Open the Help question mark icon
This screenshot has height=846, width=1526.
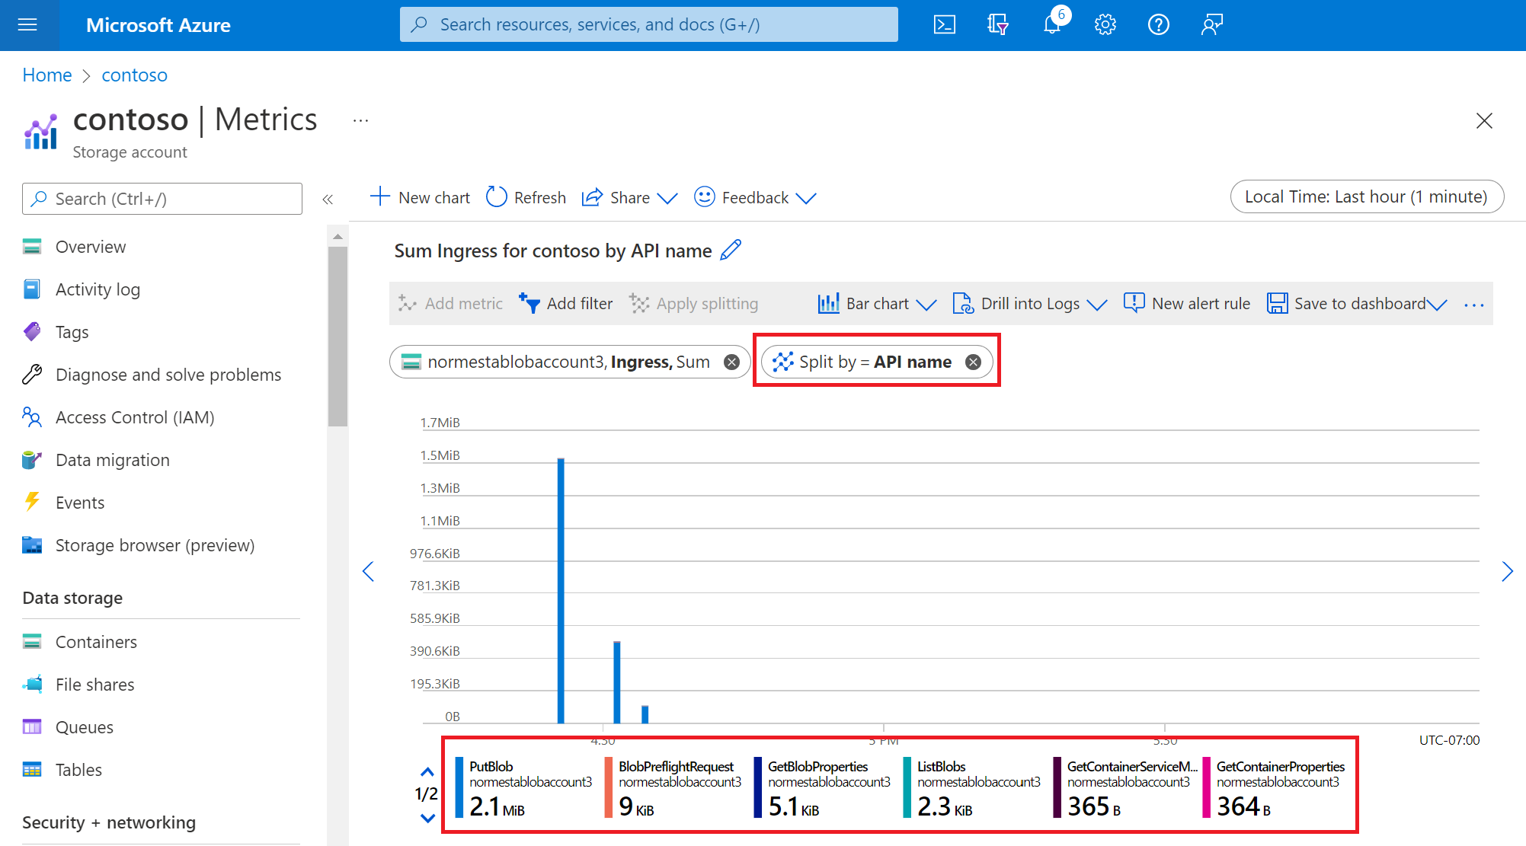pos(1158,24)
